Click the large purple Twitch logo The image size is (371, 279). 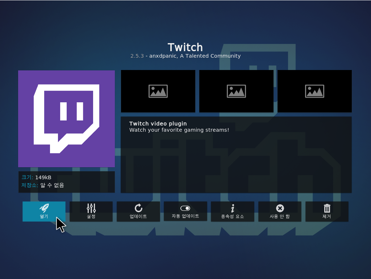[66, 119]
